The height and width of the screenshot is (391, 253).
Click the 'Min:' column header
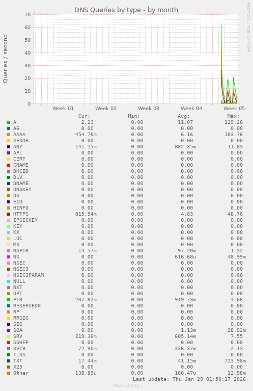[134, 116]
